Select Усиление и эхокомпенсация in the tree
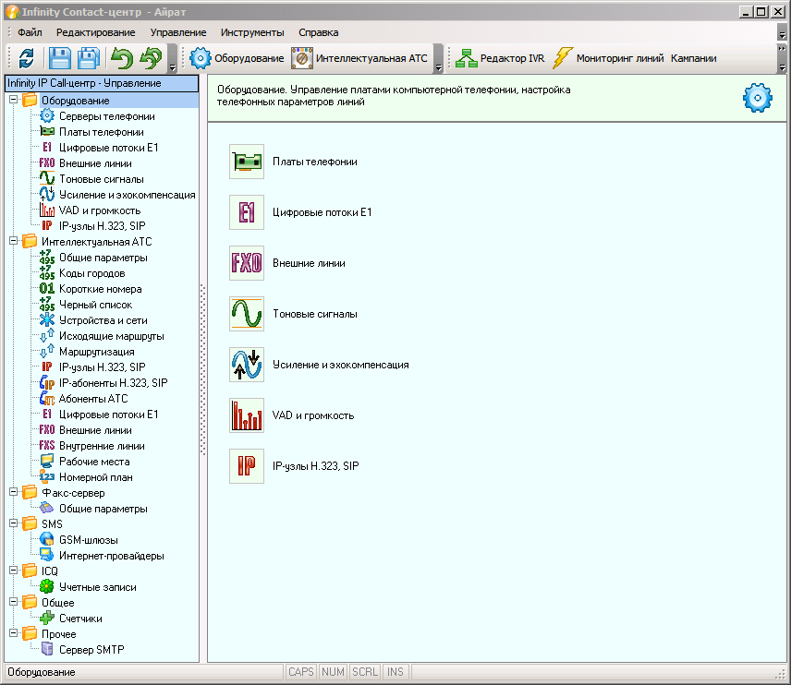Viewport: 791px width, 685px height. tap(128, 195)
